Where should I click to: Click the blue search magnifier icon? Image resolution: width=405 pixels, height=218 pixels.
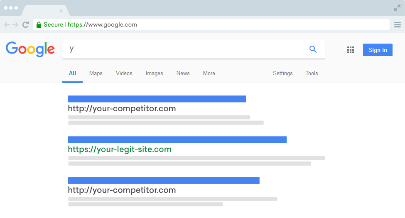click(313, 49)
